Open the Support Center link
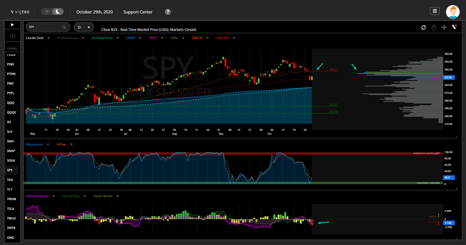The width and height of the screenshot is (466, 245). [x=138, y=12]
